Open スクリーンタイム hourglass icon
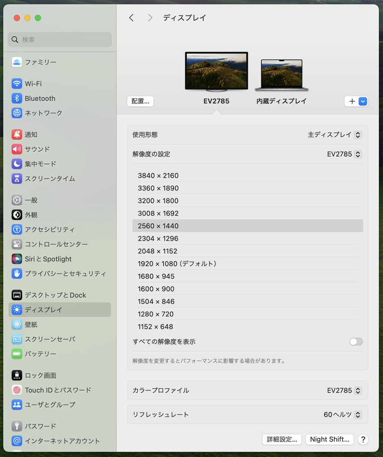The width and height of the screenshot is (383, 457). click(17, 179)
